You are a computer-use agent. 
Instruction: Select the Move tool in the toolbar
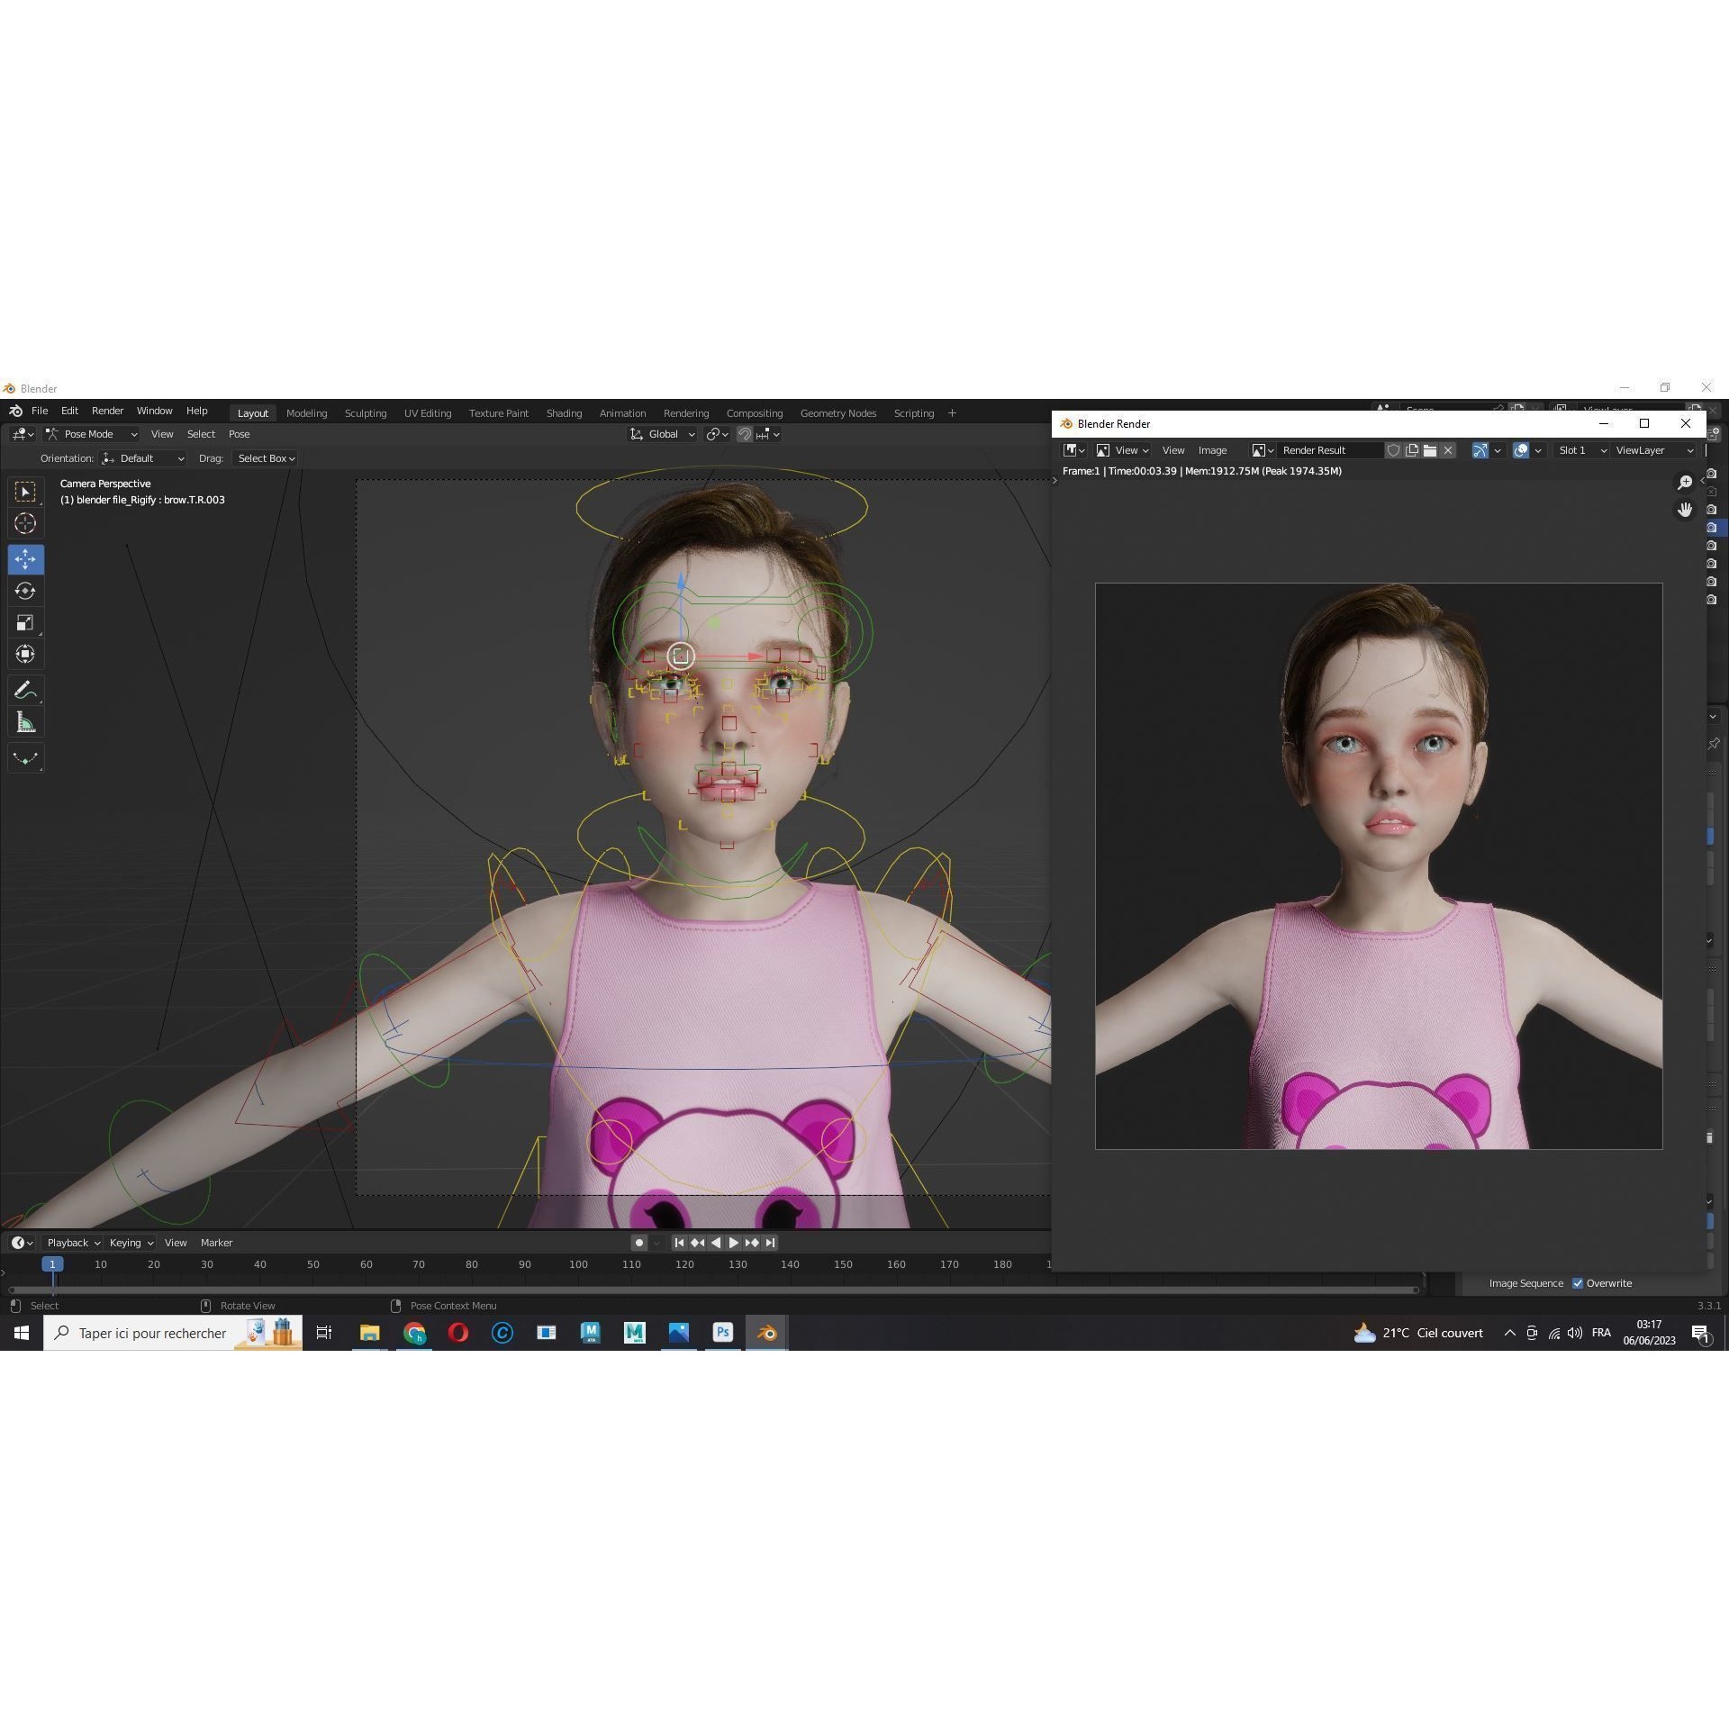[x=25, y=559]
